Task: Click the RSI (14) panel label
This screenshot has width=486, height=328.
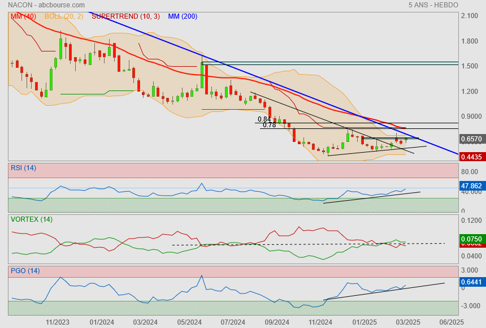Action: [x=23, y=168]
